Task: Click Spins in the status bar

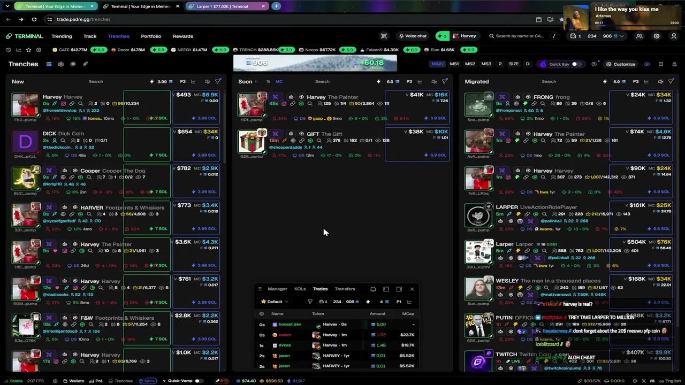Action: point(147,381)
